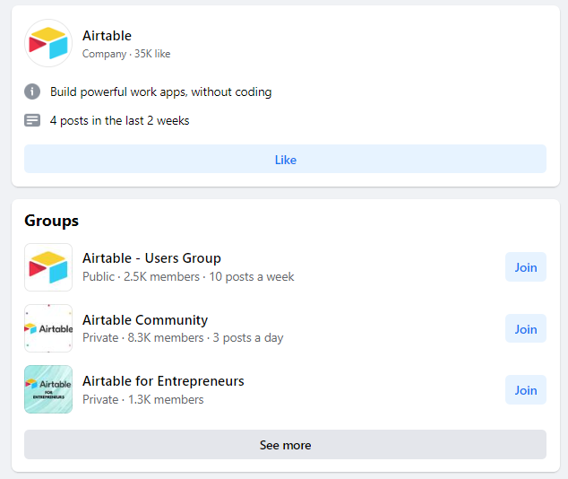The image size is (568, 479).
Task: Open the Airtable page title link
Action: (107, 36)
